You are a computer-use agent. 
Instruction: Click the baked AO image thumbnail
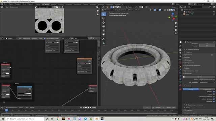point(50,21)
